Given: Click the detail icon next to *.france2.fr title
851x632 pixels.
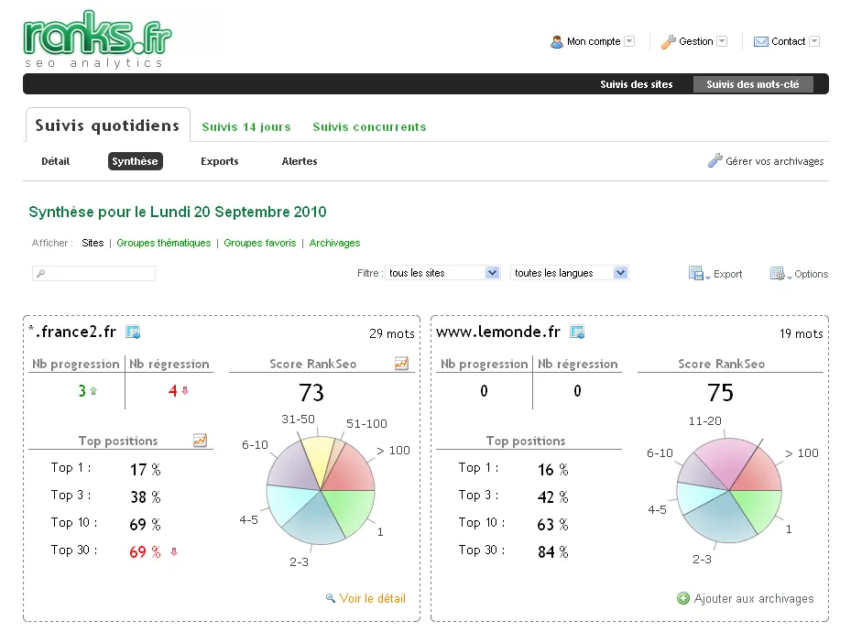Looking at the screenshot, I should coord(133,332).
